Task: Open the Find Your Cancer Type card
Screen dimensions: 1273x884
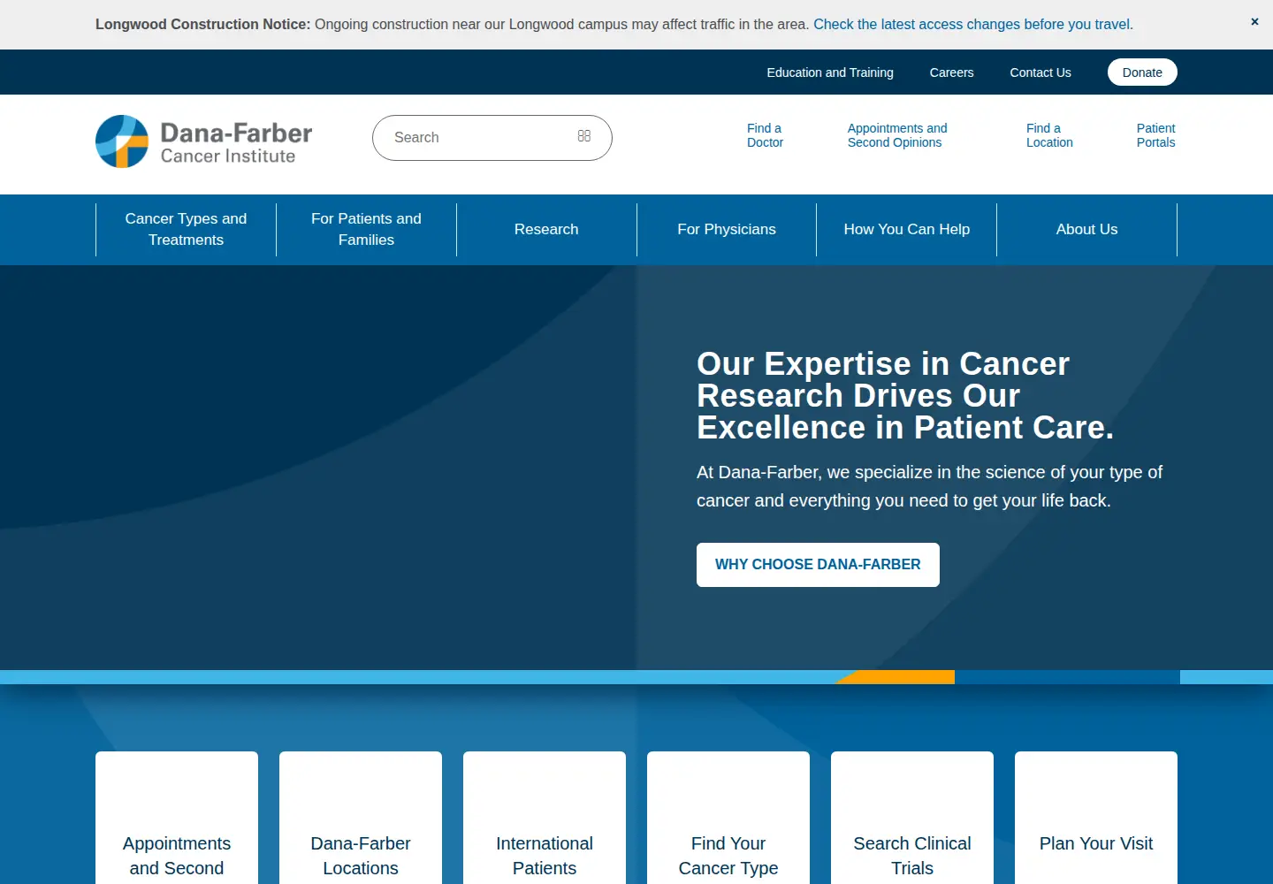Action: (x=728, y=818)
